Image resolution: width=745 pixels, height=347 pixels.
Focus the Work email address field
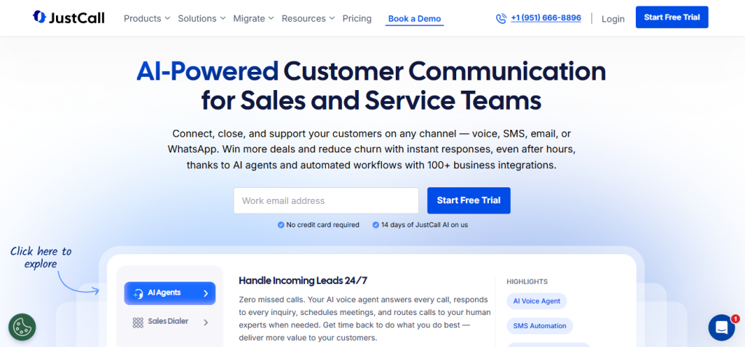(325, 200)
